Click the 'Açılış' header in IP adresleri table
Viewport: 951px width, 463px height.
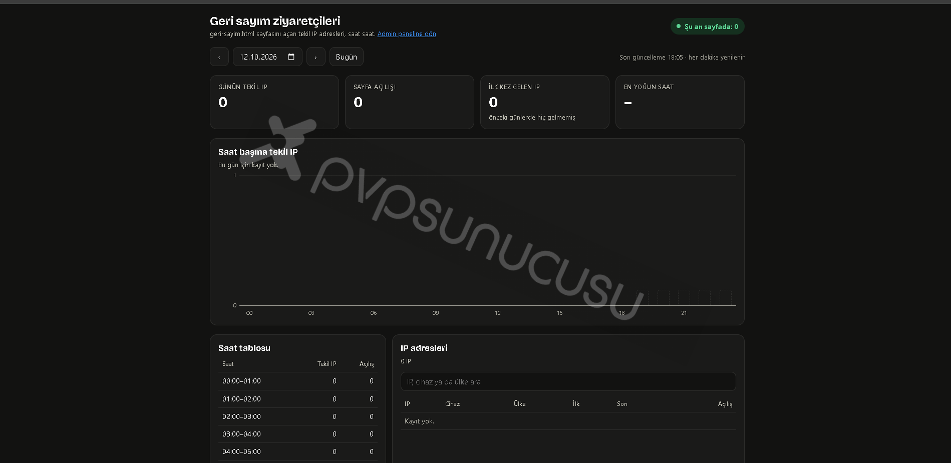(x=725, y=404)
